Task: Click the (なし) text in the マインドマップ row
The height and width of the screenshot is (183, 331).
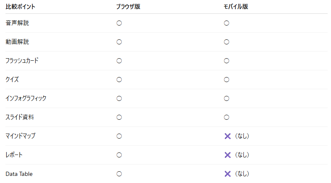Action: [242, 136]
